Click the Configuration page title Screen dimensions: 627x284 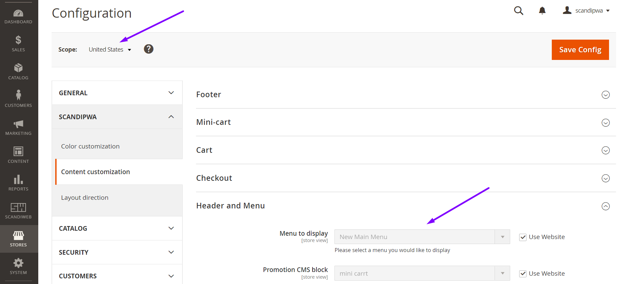[92, 13]
